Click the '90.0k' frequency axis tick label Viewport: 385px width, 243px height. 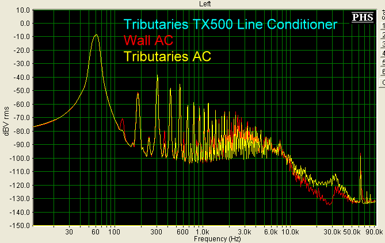[374, 232]
